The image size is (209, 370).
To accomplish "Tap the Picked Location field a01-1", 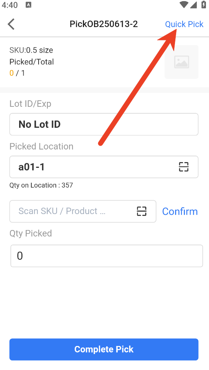I will (x=104, y=167).
